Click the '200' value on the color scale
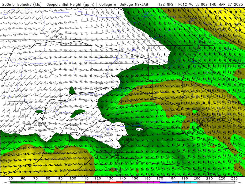The height and width of the screenshot is (184, 245). [x=197, y=178]
